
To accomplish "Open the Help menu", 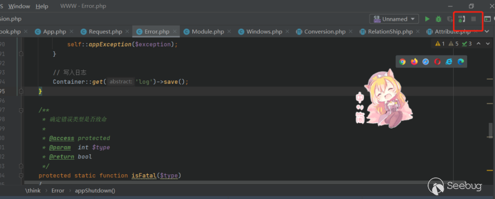I will click(x=42, y=6).
